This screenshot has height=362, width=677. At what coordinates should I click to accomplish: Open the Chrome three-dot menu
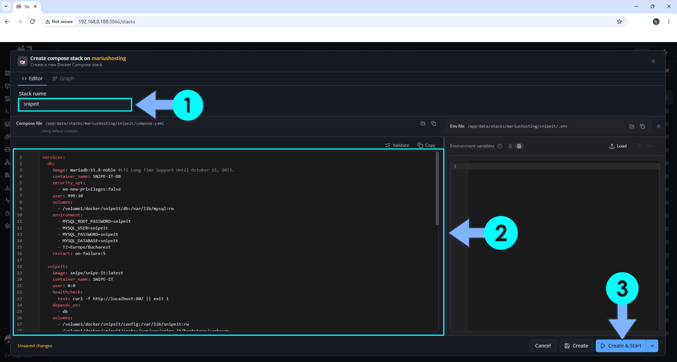[x=669, y=22]
